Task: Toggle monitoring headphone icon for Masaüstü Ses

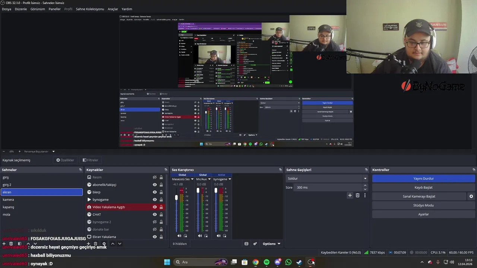Action: (186, 236)
